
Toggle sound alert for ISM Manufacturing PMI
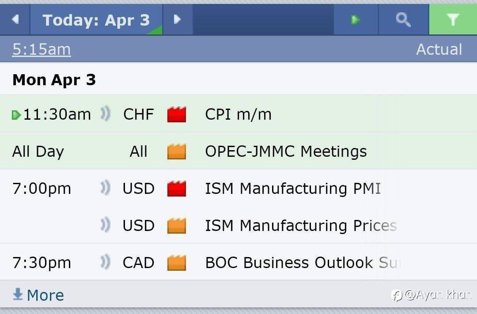click(x=105, y=189)
